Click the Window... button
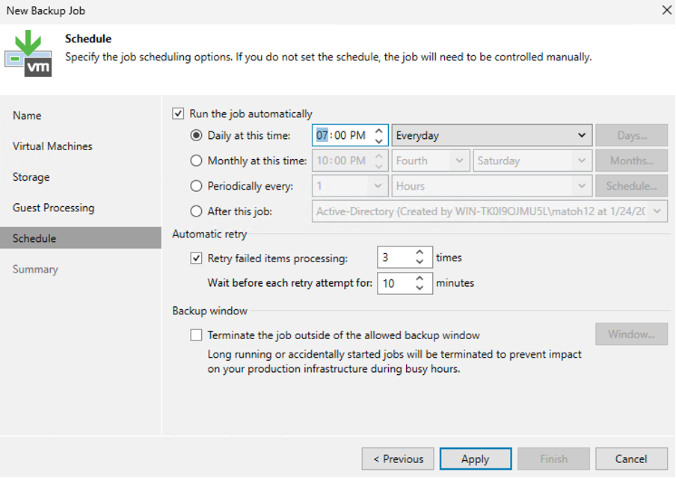Screen dimensions: 676x478 (632, 334)
